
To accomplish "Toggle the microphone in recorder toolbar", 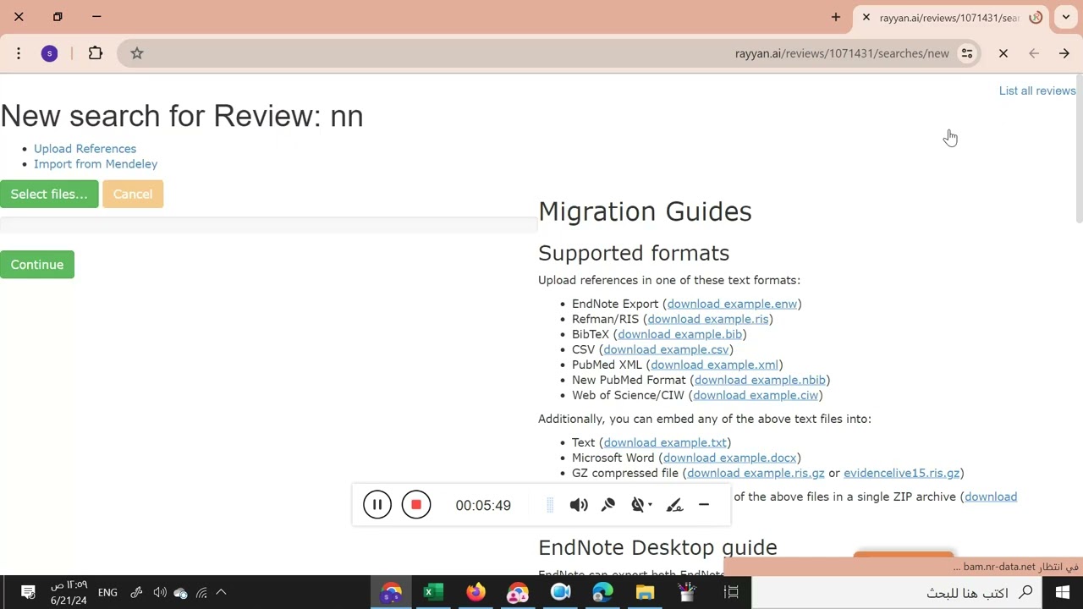I will pos(608,505).
